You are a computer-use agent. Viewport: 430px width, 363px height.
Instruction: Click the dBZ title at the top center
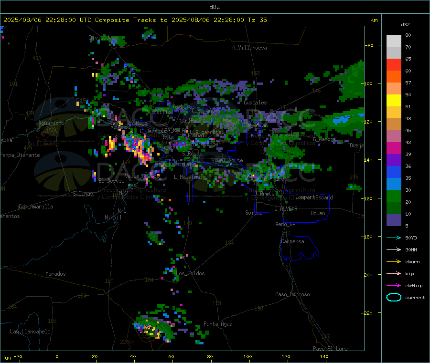(x=215, y=7)
